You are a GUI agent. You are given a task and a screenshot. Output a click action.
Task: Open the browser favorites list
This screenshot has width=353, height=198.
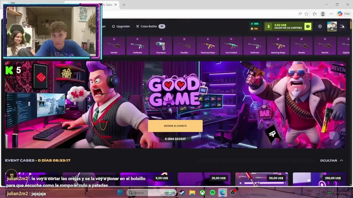coord(315,14)
